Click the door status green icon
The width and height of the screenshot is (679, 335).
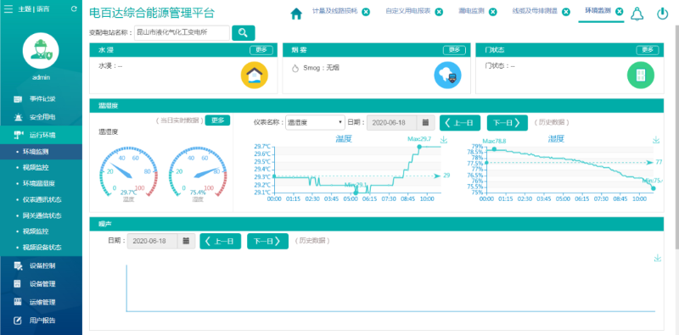coord(641,75)
